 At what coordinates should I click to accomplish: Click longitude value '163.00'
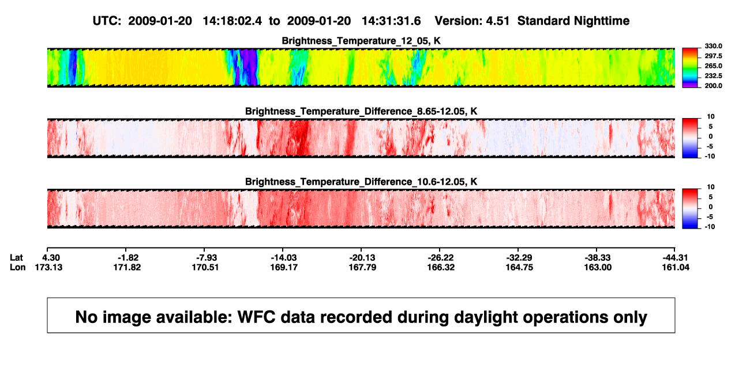pos(598,267)
